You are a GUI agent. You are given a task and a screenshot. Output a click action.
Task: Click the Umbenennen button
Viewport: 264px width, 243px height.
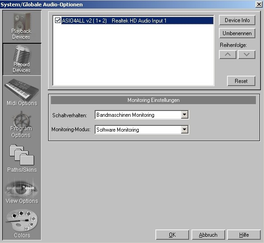237,33
